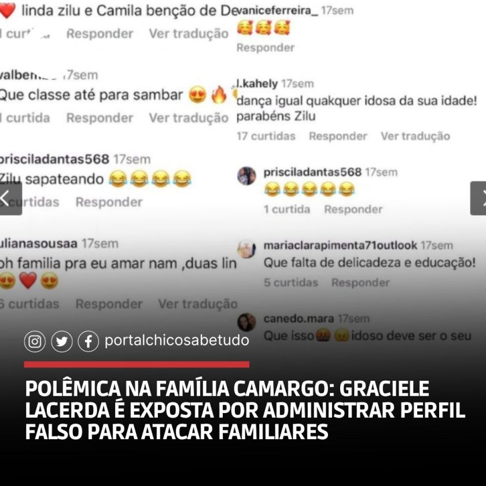486x486 pixels.
Task: Click Responder under 'Que falta de delicadeza' comment
Action: [x=360, y=282]
